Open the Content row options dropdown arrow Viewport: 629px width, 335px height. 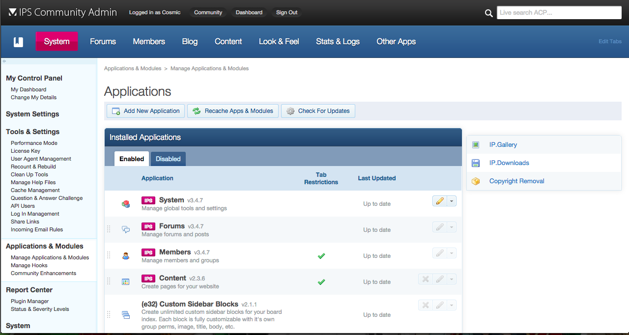coord(452,279)
